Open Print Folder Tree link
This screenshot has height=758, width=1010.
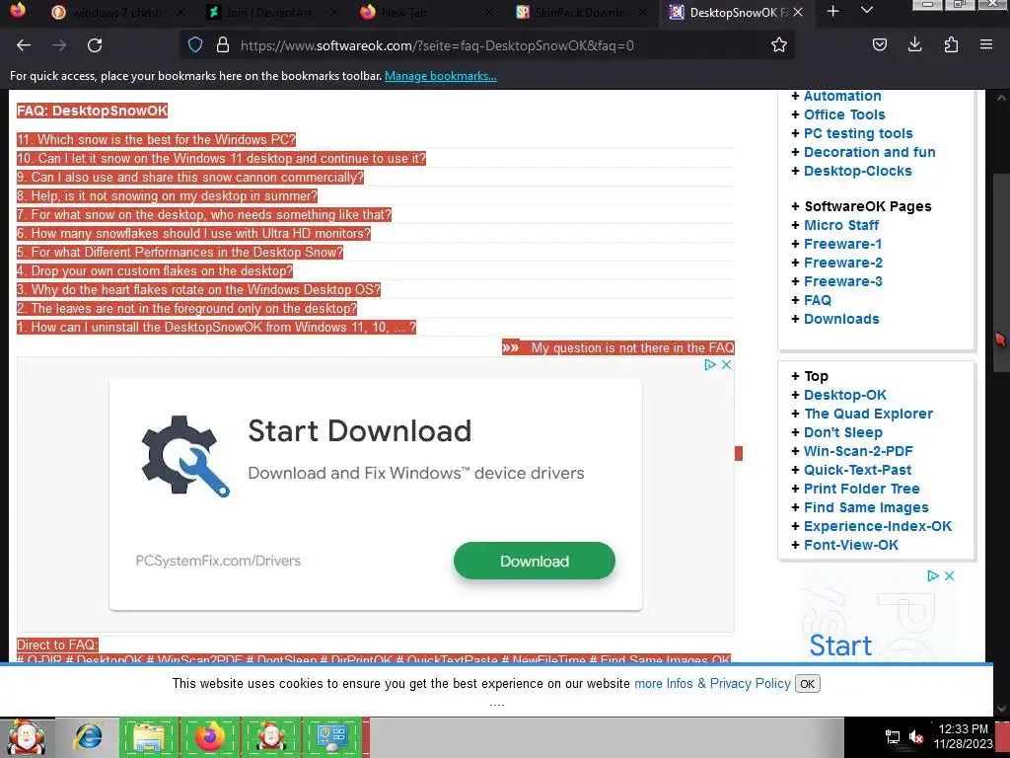[862, 489]
